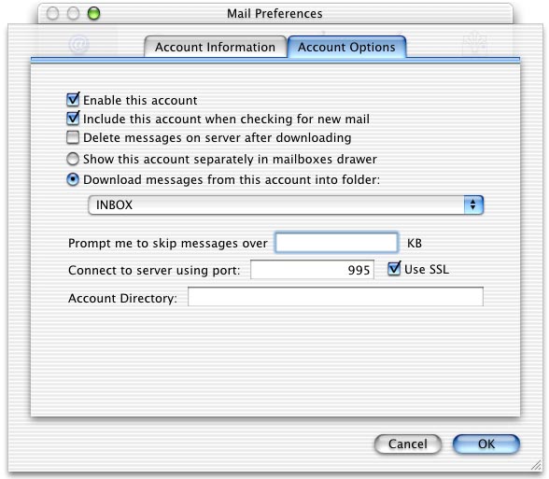Screen dimensions: 549x479
Task: Enable Delete messages on server after downloading
Action: pyautogui.click(x=73, y=137)
